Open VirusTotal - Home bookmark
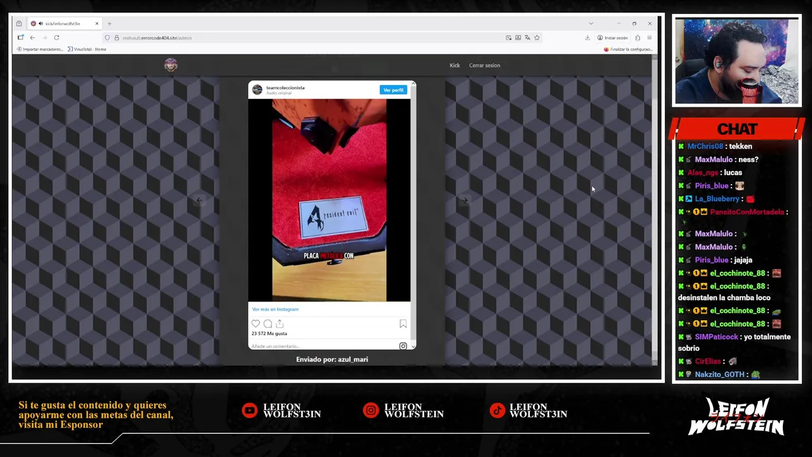 (x=87, y=49)
